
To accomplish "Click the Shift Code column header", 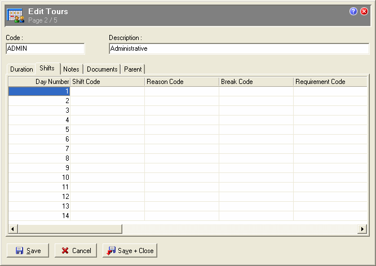I will click(x=107, y=82).
